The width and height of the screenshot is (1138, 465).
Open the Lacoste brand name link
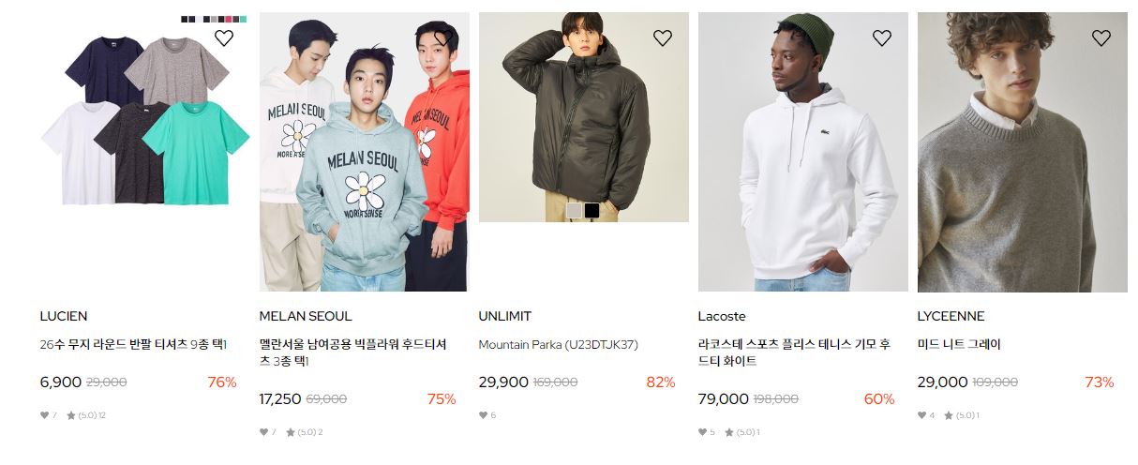click(722, 316)
